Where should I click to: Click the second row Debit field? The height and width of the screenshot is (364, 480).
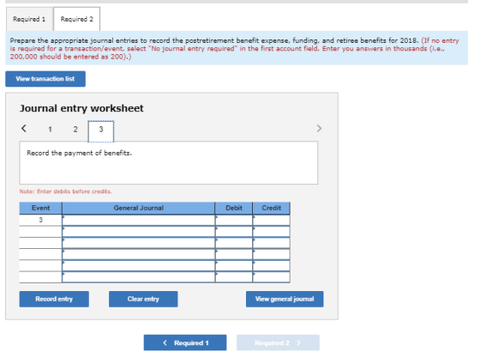tap(234, 232)
